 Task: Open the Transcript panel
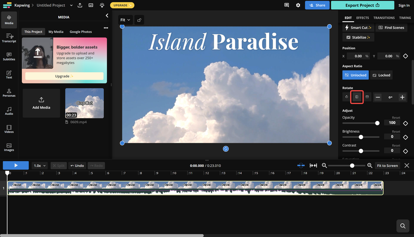[9, 38]
